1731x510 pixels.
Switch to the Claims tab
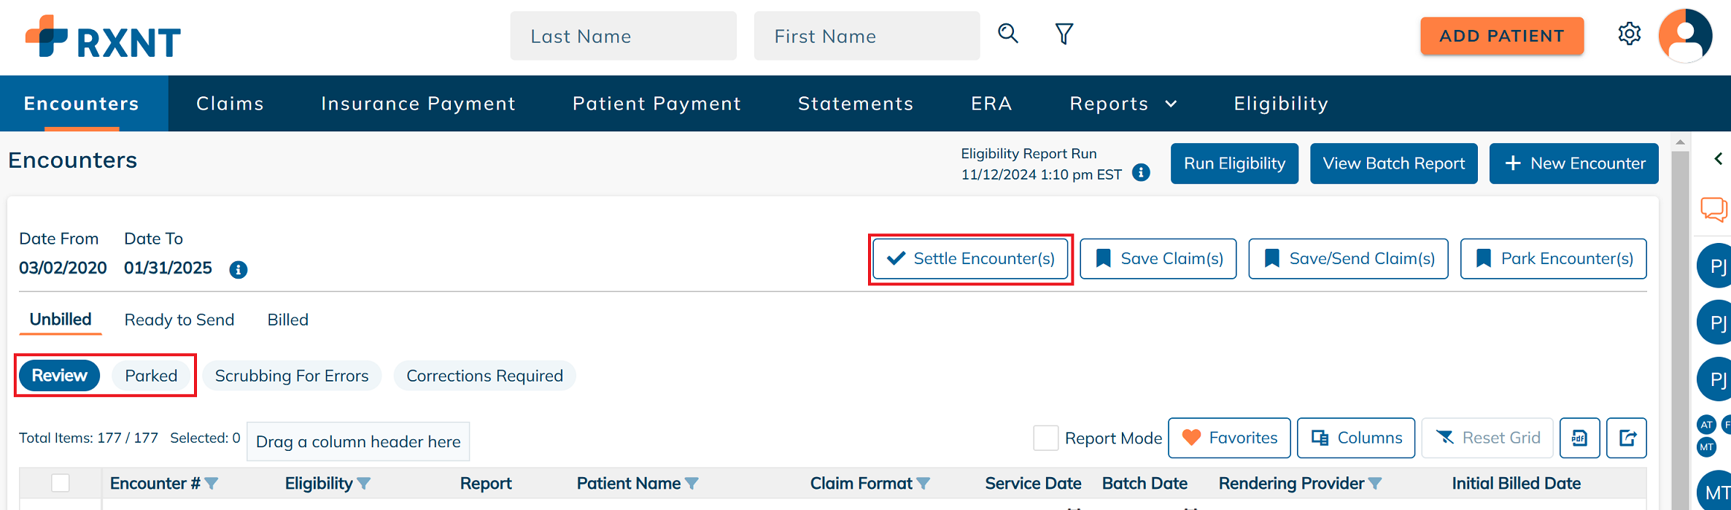pos(230,104)
